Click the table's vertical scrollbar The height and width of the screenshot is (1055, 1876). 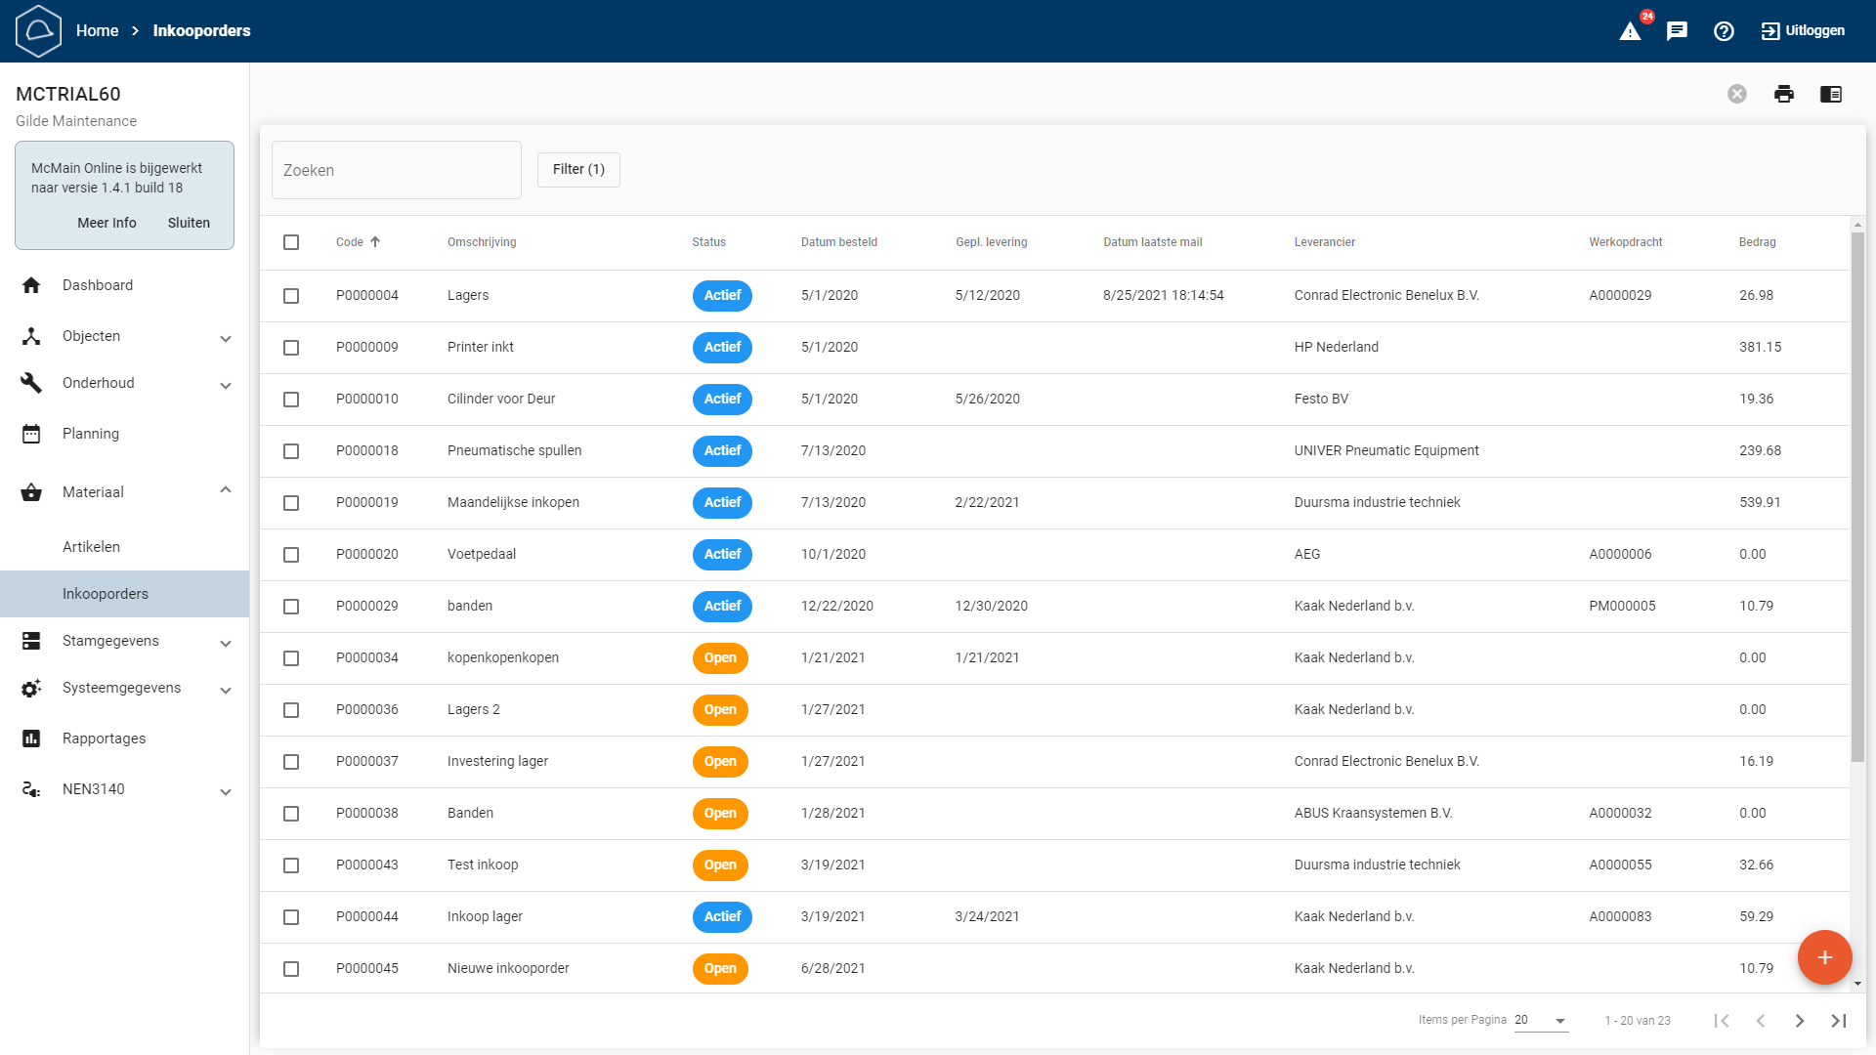pos(1857,488)
